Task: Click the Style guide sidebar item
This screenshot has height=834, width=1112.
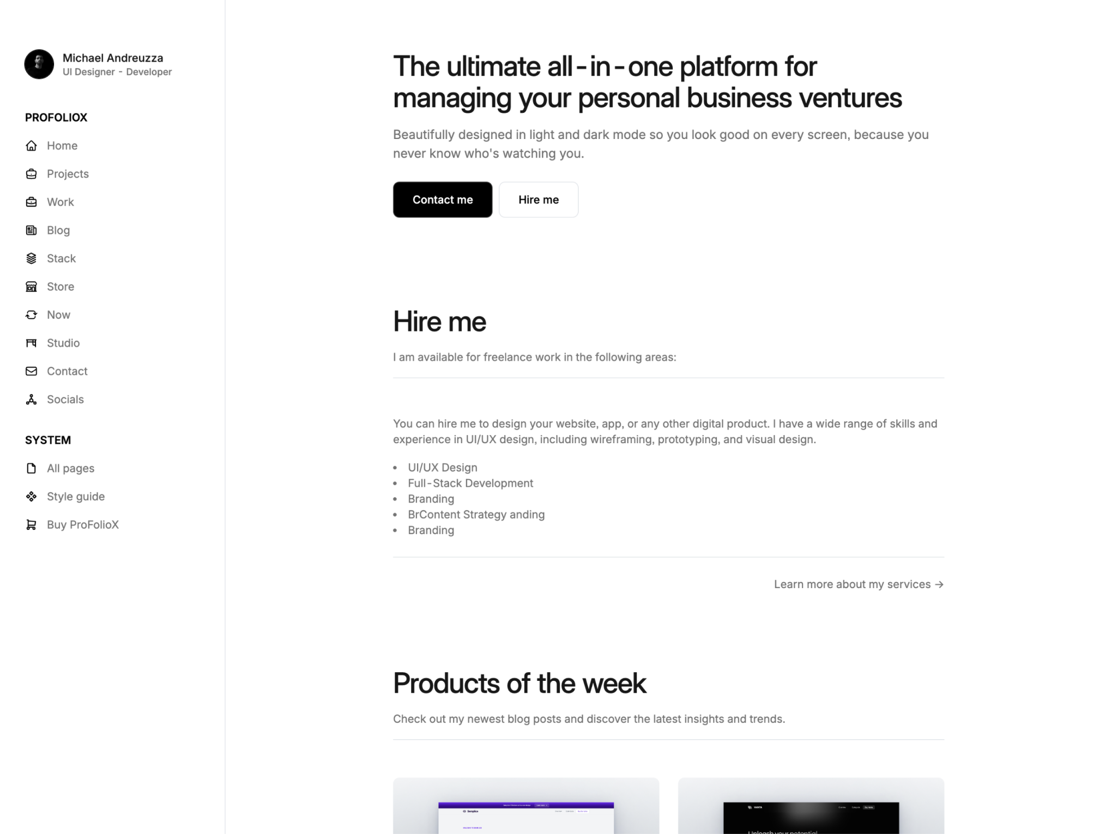Action: tap(75, 496)
